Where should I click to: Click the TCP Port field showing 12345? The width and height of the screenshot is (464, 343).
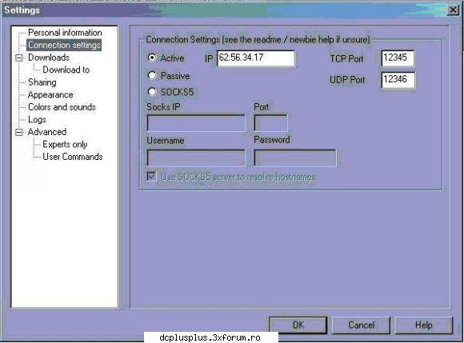pyautogui.click(x=398, y=58)
